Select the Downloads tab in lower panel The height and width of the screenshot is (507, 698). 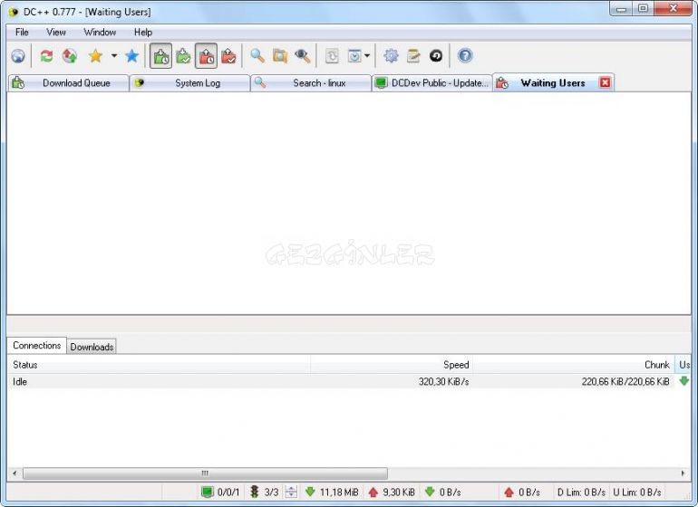click(92, 347)
